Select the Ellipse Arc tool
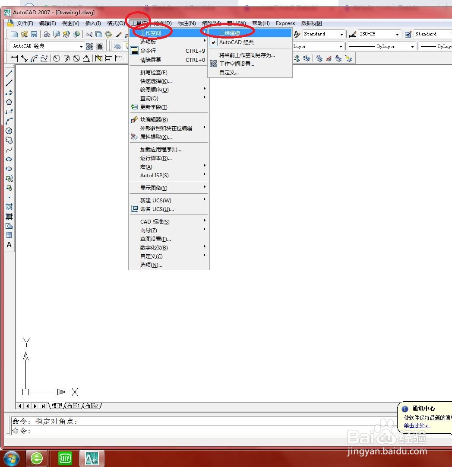The height and width of the screenshot is (467, 452). [x=9, y=169]
